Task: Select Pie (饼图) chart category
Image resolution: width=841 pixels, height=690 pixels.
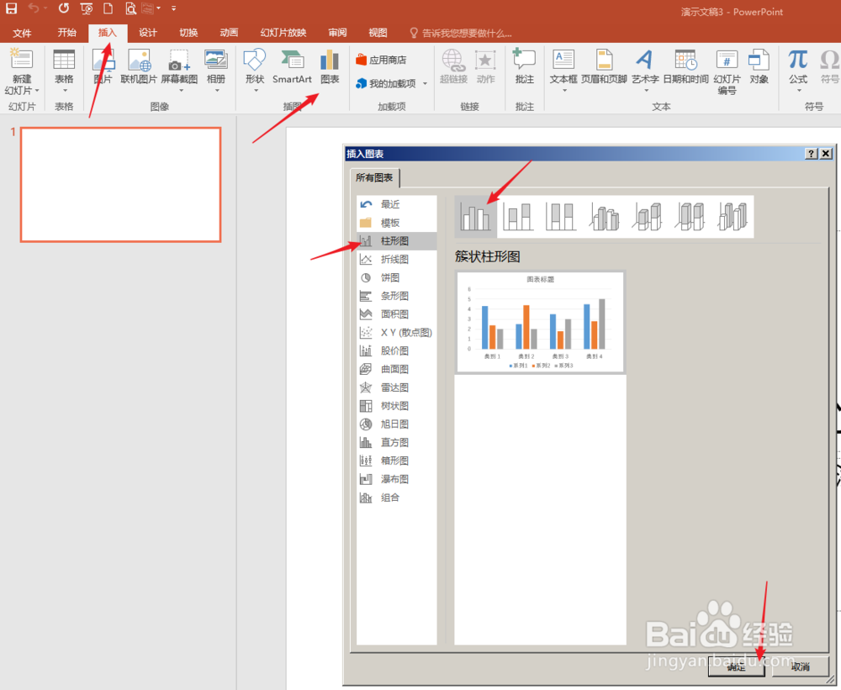Action: click(x=396, y=277)
